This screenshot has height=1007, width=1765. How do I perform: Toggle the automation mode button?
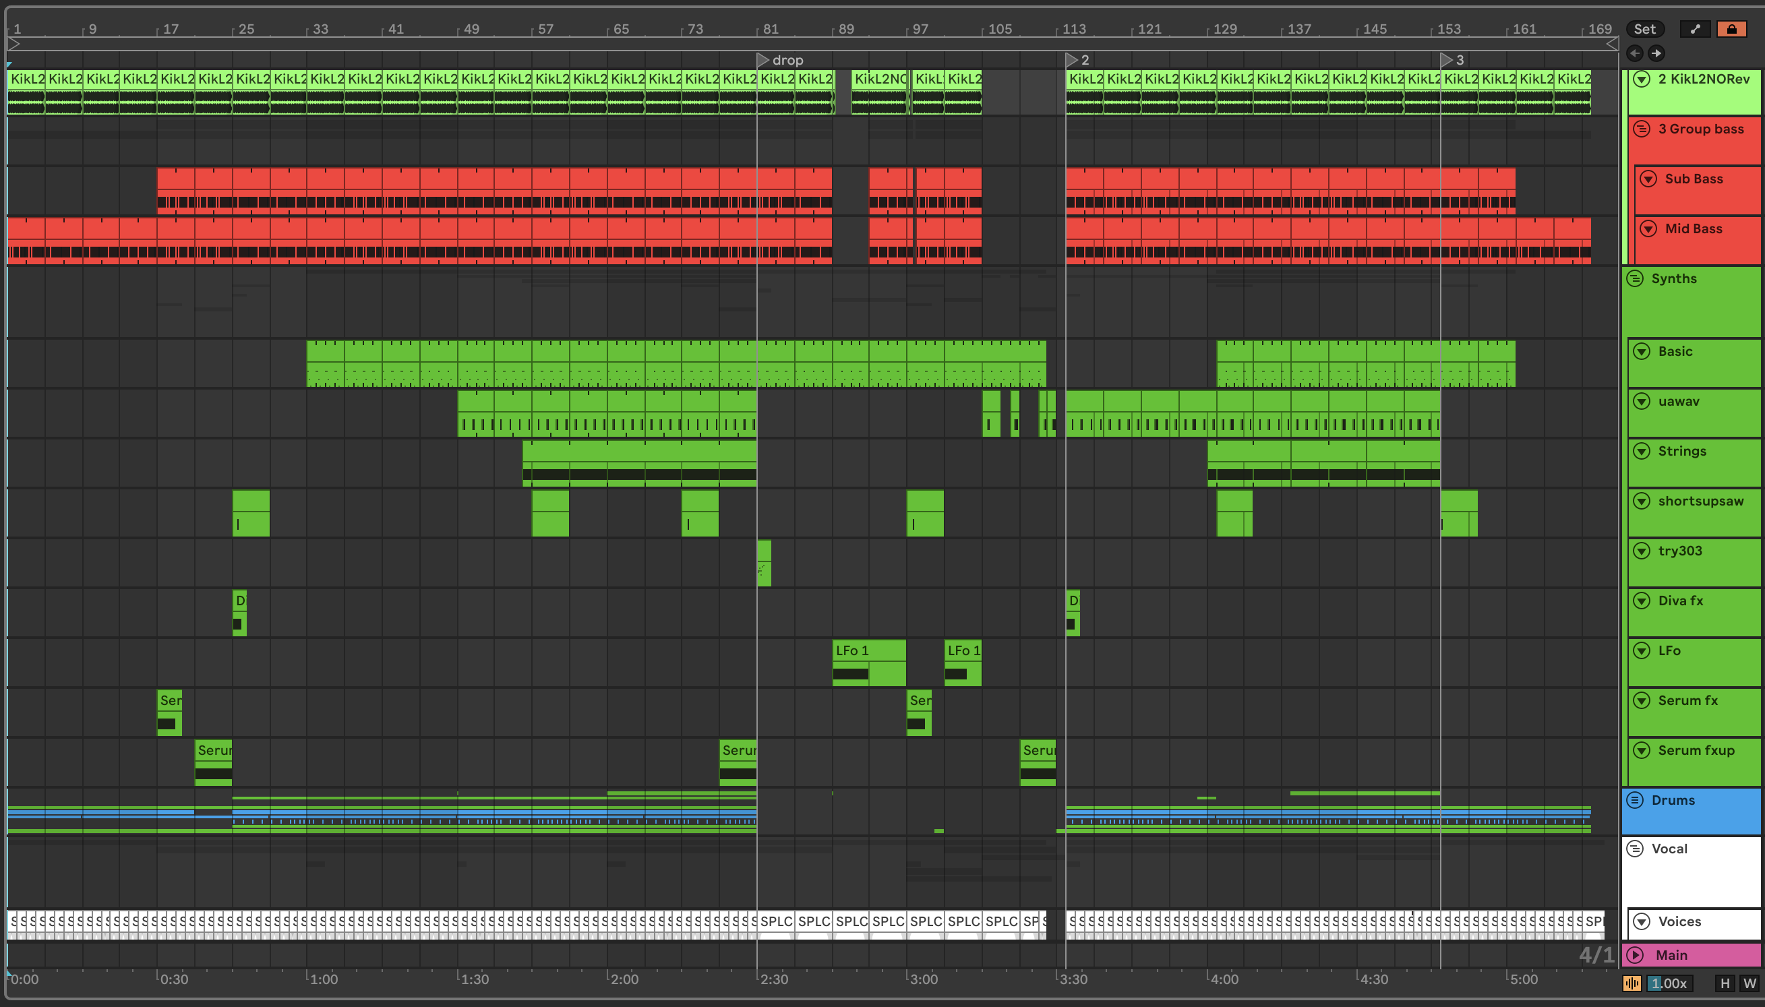(x=1694, y=29)
